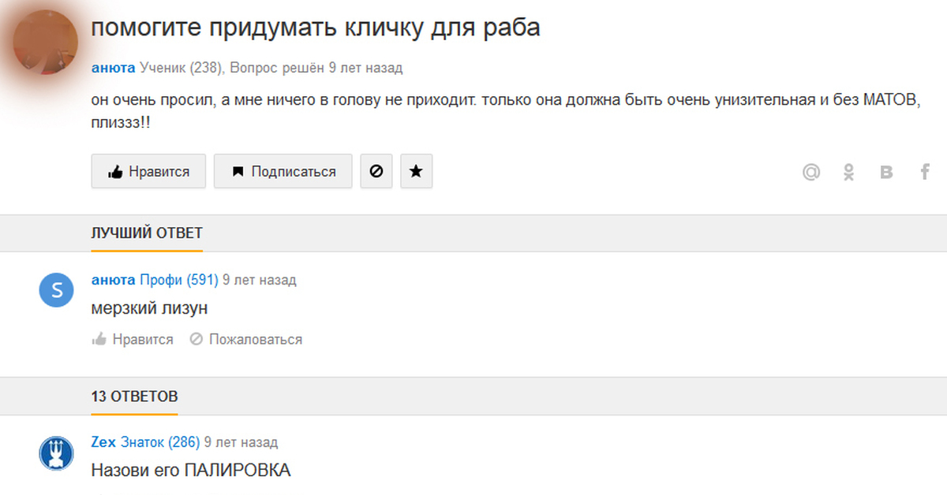Add question to favorites with star icon
947x495 pixels.
(x=416, y=171)
